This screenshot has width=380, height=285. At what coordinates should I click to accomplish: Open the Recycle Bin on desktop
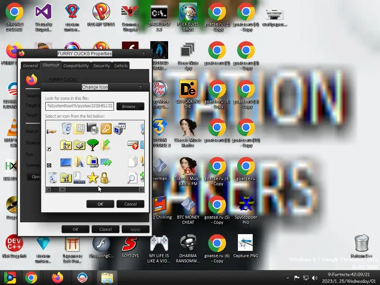coord(361,246)
